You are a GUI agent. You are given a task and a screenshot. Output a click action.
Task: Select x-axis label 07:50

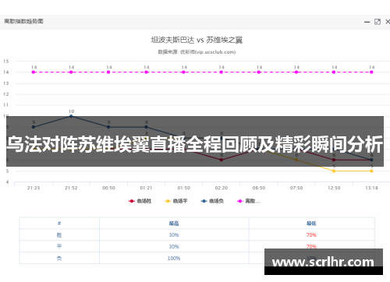(296, 188)
